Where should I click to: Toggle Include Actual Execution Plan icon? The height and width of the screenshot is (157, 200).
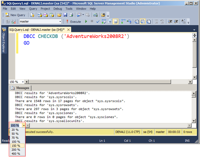pyautogui.click(x=123, y=22)
